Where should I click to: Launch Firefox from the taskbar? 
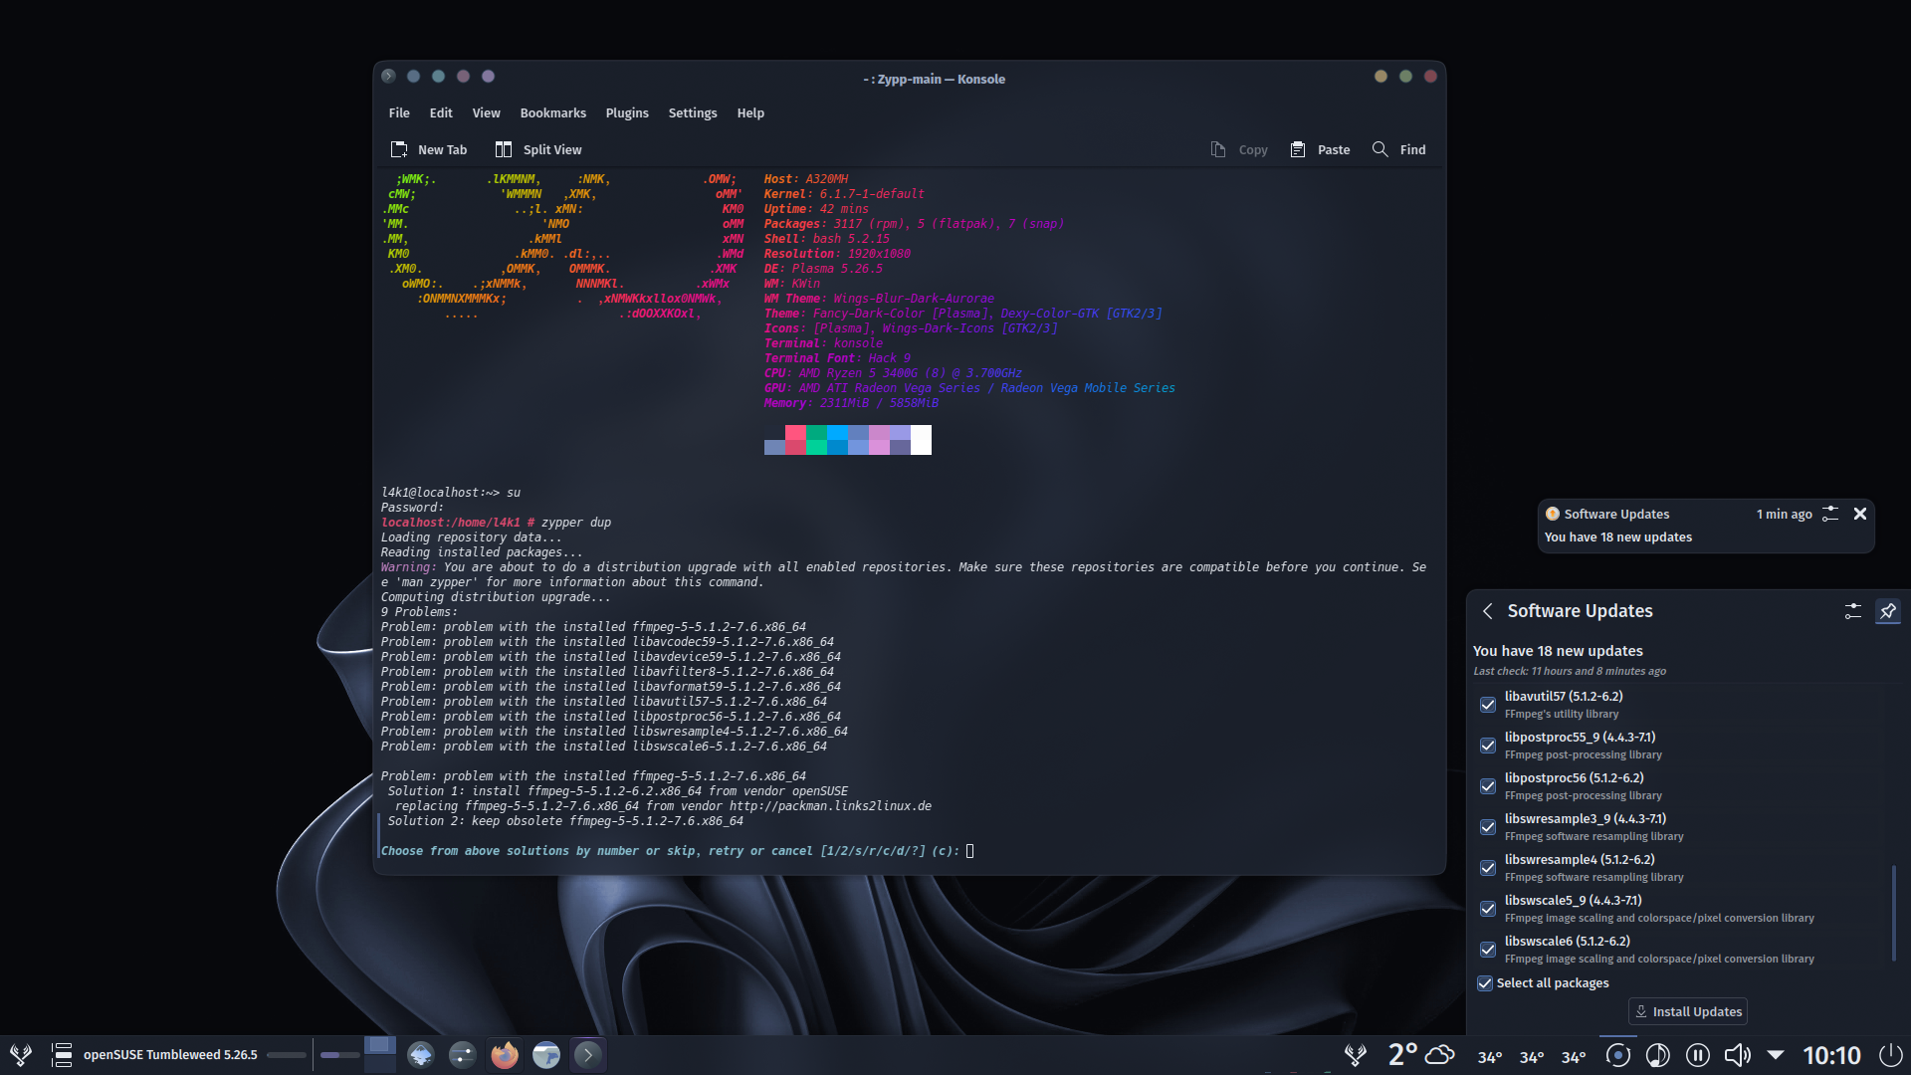click(x=505, y=1054)
